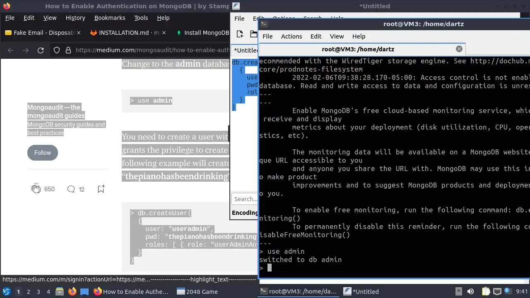
Task: Open clipboard manager tray icon
Action: 486,291
